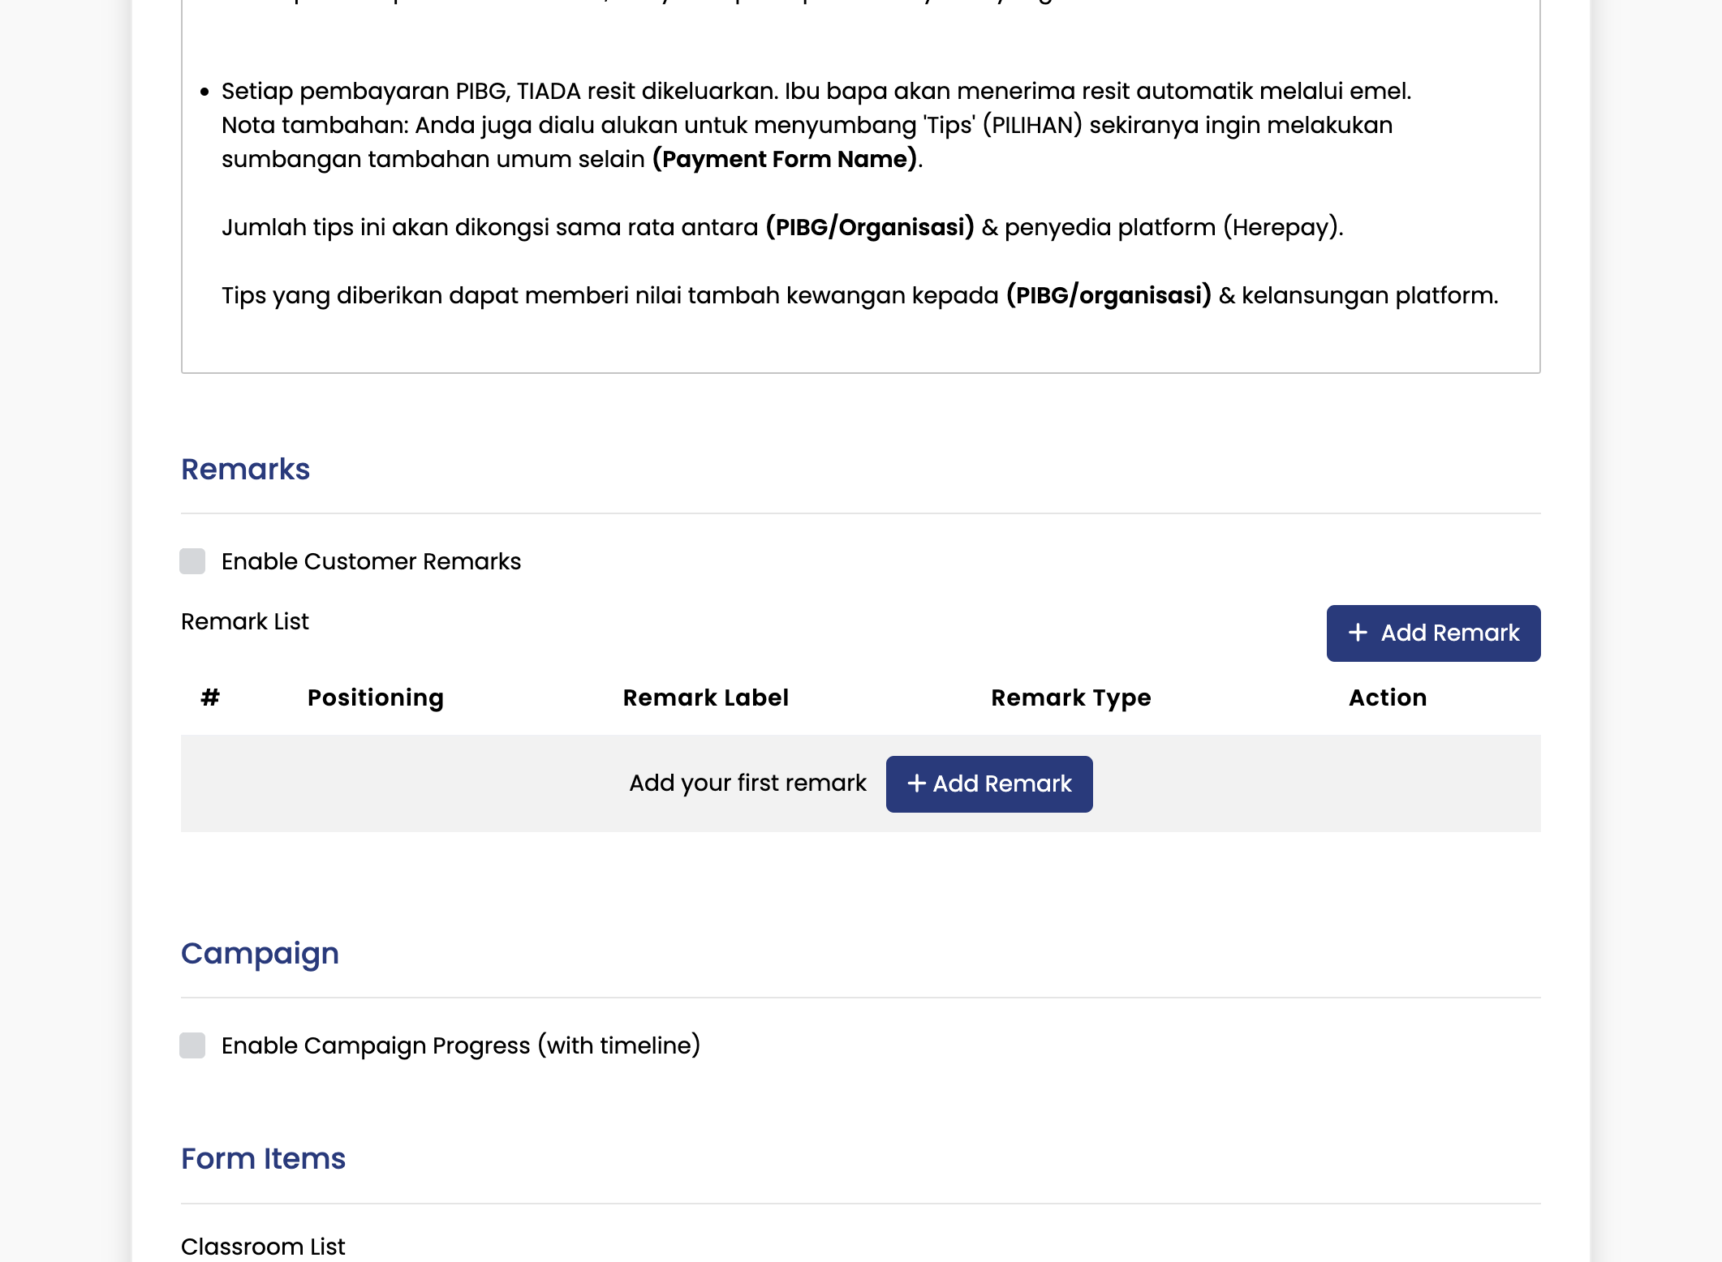Enable the Customer Remarks checkbox
Image resolution: width=1722 pixels, height=1262 pixels.
[192, 561]
